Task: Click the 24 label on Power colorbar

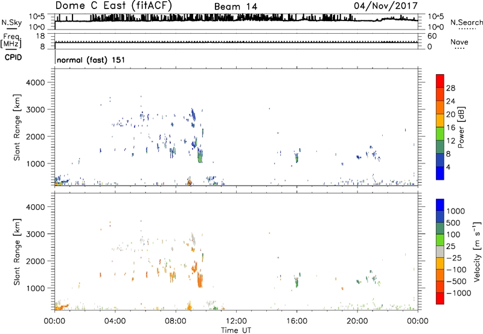Action: click(450, 101)
